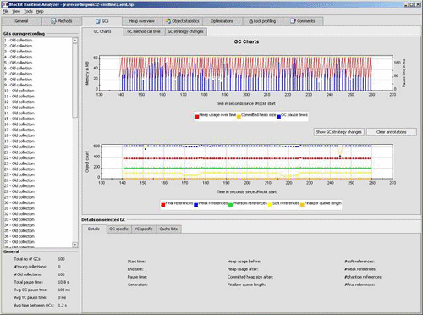Click the Comments tab icon
The width and height of the screenshot is (423, 315).
tap(293, 21)
